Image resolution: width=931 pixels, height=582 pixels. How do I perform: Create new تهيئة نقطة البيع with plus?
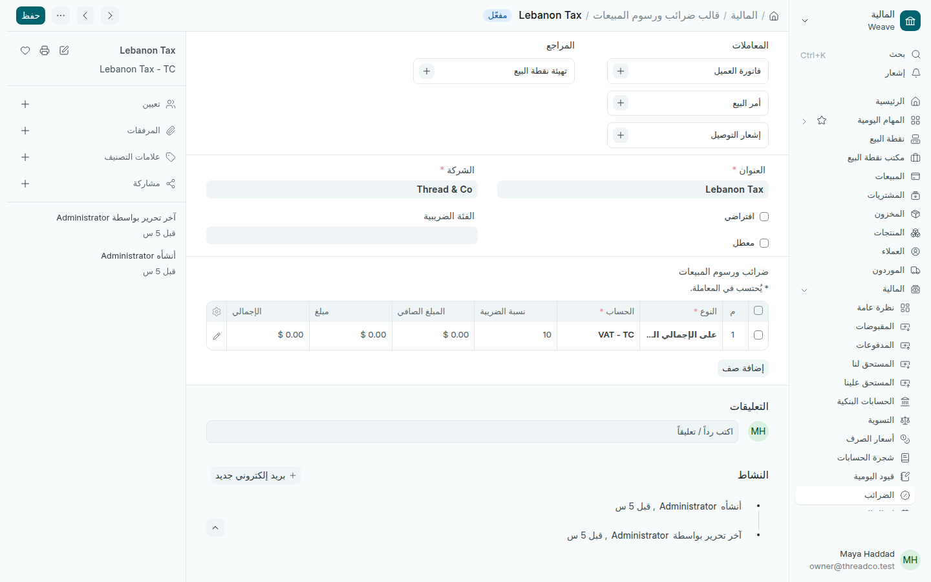click(x=427, y=71)
